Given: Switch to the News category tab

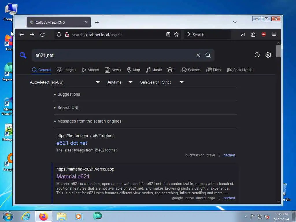Looking at the screenshot, I should click(x=113, y=70).
